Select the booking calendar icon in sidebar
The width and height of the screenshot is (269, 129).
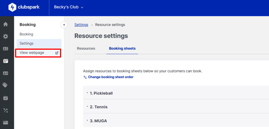pyautogui.click(x=6, y=61)
